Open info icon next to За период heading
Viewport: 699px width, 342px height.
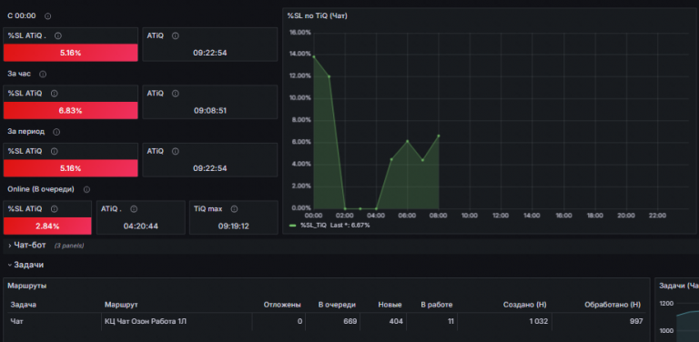[x=56, y=132]
